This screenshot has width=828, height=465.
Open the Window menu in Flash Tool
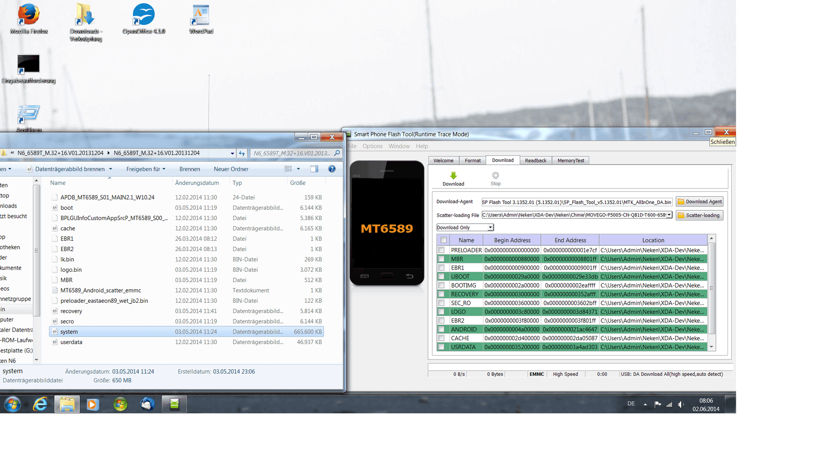399,146
